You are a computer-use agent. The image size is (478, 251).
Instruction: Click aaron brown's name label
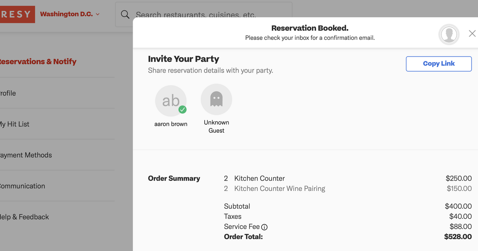[171, 124]
